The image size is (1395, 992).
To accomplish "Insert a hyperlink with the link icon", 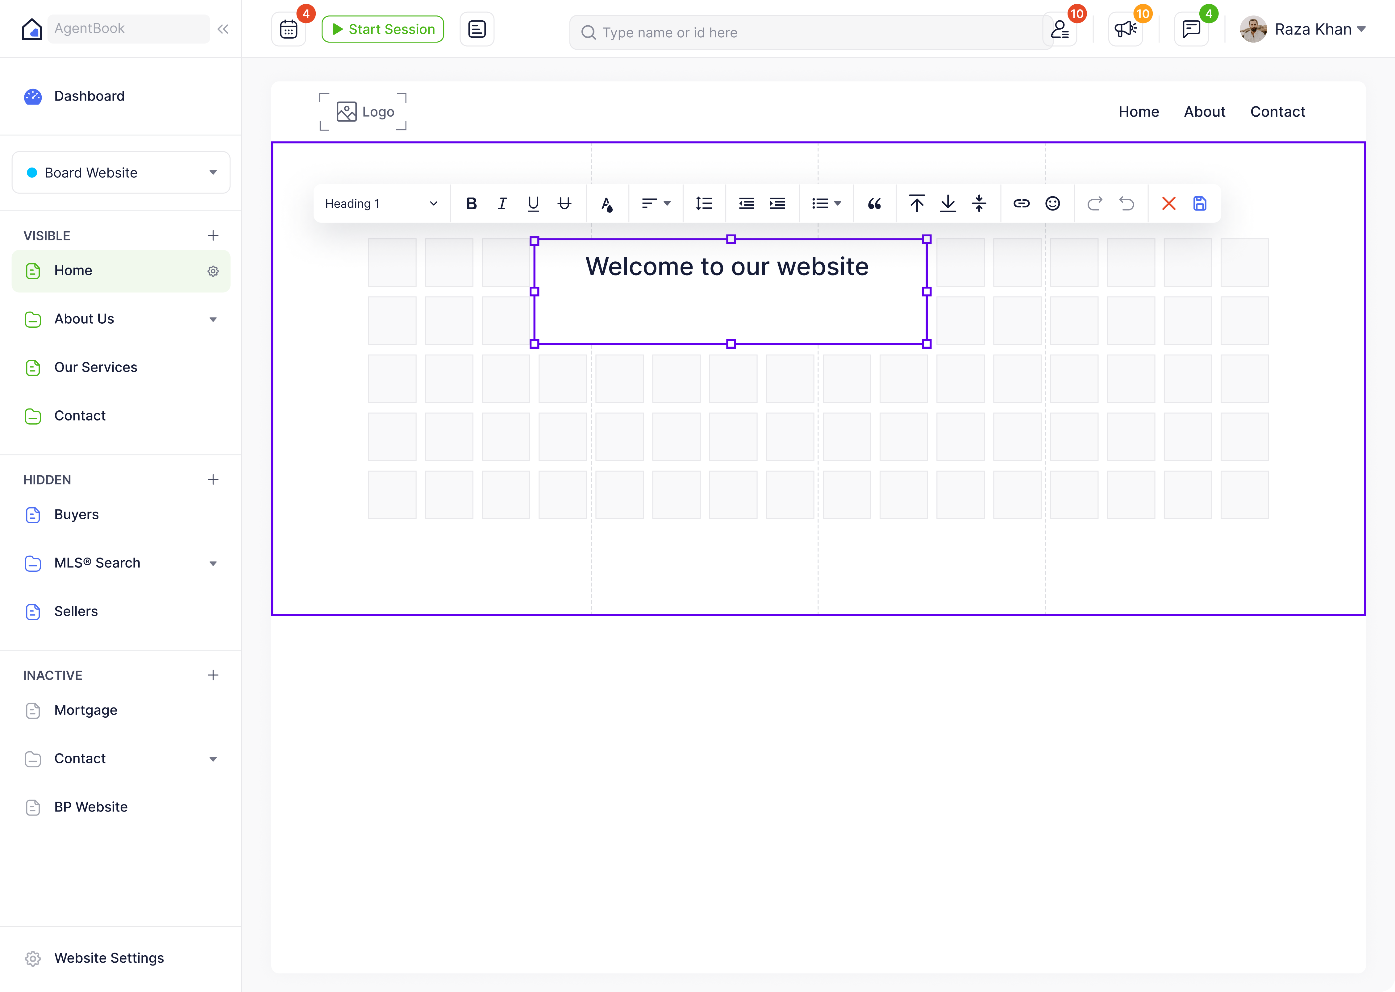I will pos(1021,203).
